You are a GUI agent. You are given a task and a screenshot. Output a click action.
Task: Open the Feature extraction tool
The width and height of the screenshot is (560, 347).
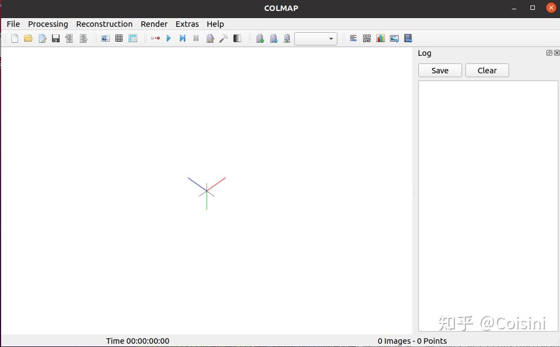click(x=106, y=38)
